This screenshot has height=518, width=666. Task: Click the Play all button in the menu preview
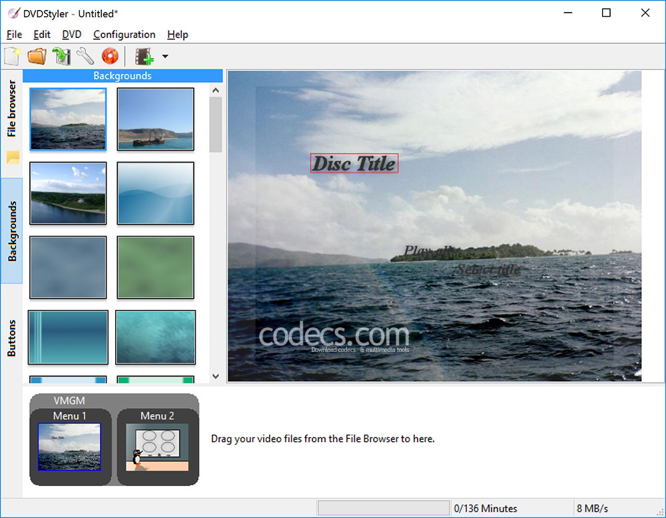428,251
